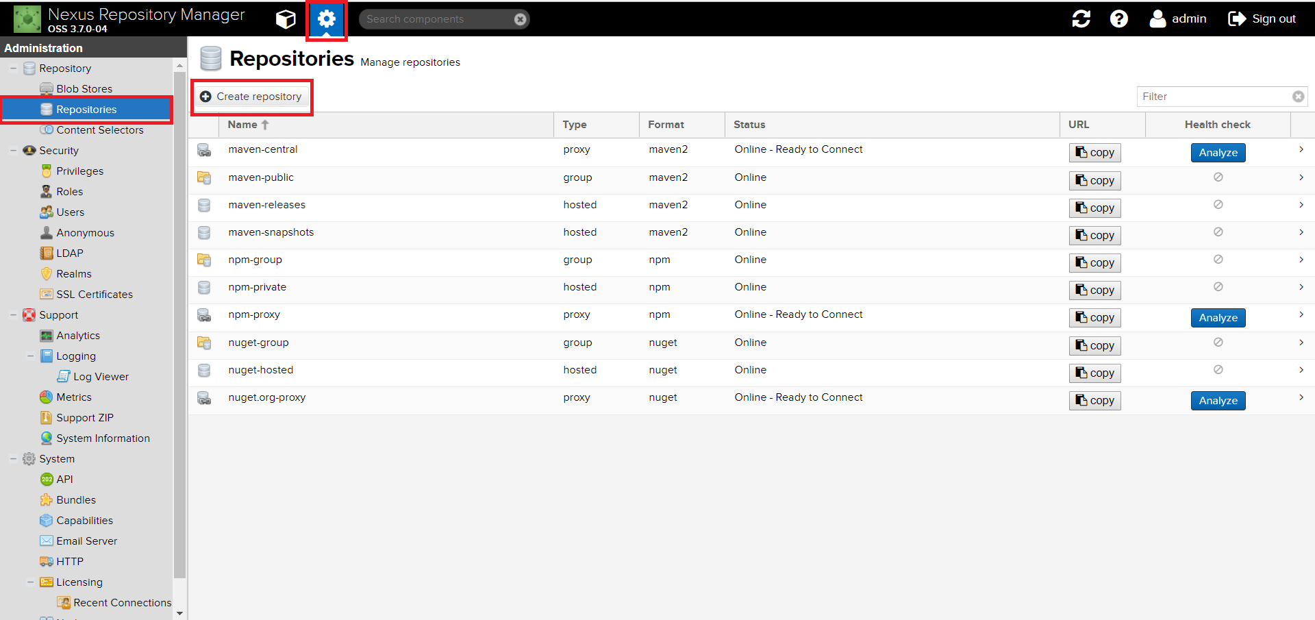Analyze nuget.org-proxy health check
Viewport: 1315px width, 620px height.
[1218, 401]
